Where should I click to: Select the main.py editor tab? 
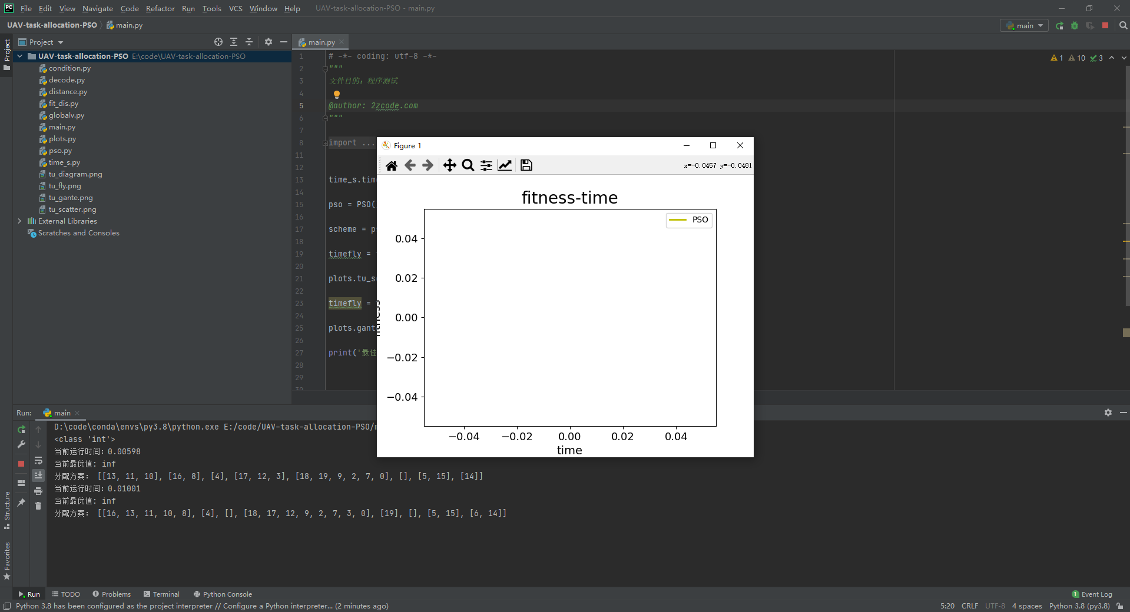click(x=321, y=42)
